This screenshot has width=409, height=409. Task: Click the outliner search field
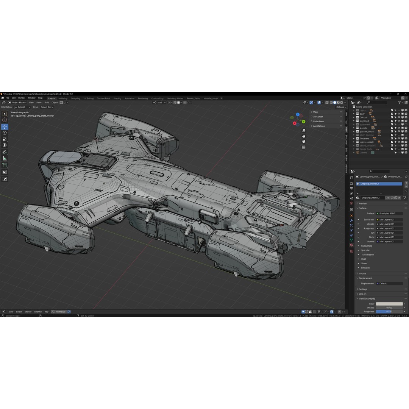tap(377, 103)
